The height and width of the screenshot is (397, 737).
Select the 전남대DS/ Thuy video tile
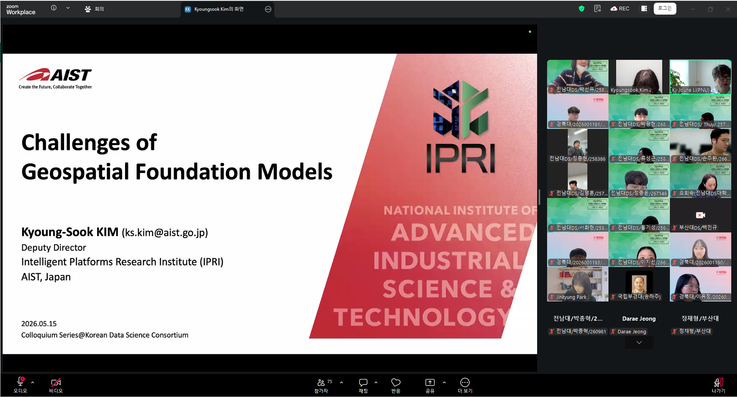[x=701, y=111]
